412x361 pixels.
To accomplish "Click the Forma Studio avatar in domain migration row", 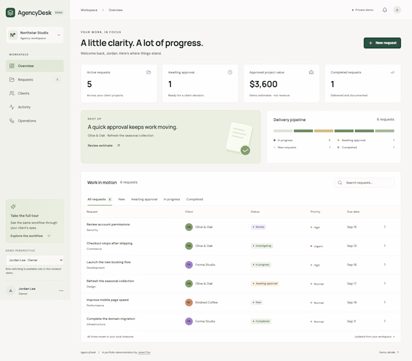I will 189,322.
